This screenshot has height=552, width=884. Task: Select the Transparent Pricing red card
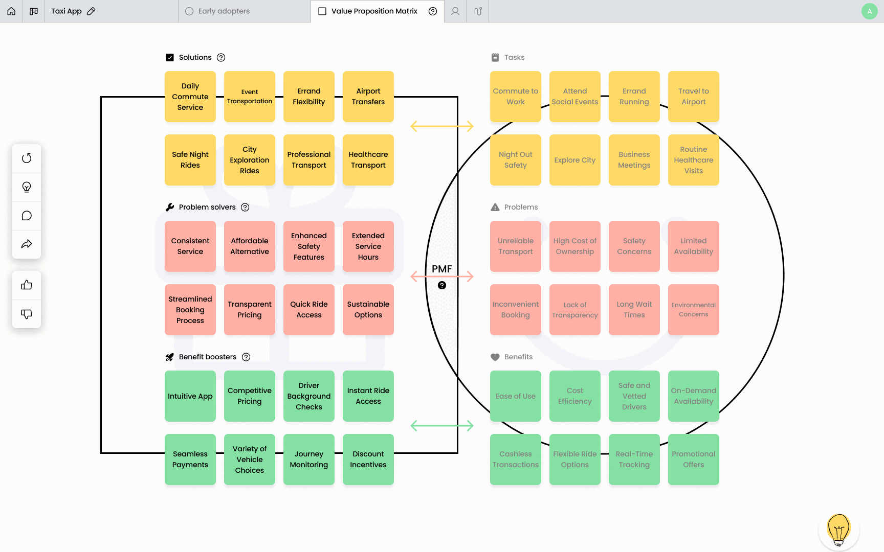tap(250, 310)
